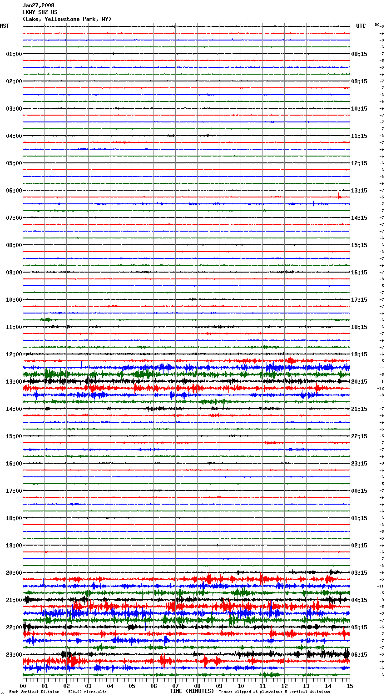Click the MST timezone label
This screenshot has width=386, height=698.
[5, 26]
